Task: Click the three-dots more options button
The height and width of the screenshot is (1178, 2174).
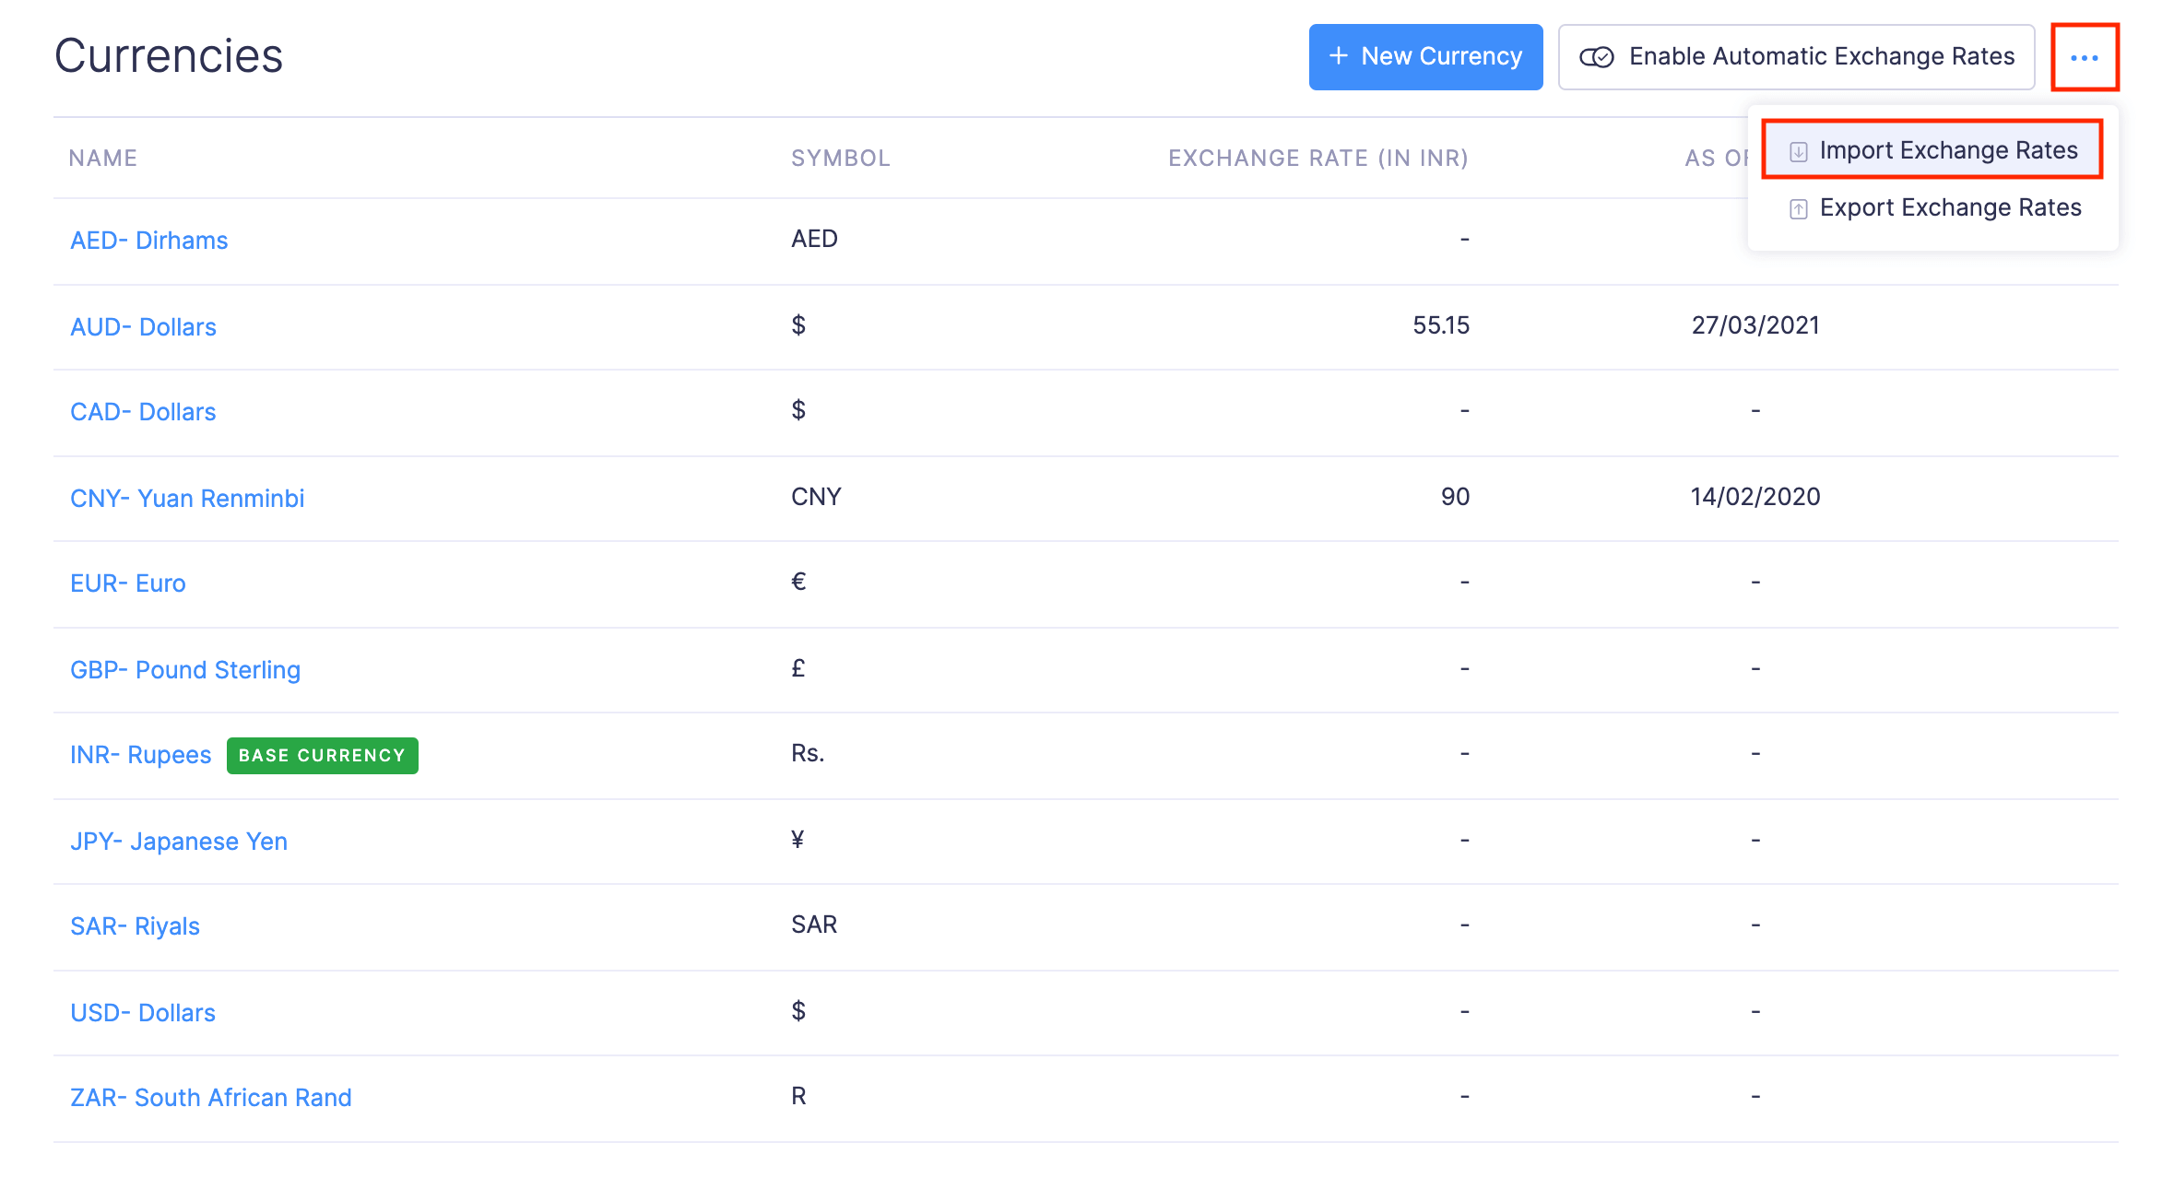Action: (2084, 58)
